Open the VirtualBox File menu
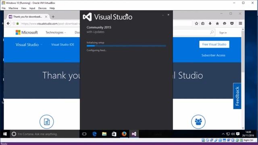258x145 pixels. click(x=4, y=8)
